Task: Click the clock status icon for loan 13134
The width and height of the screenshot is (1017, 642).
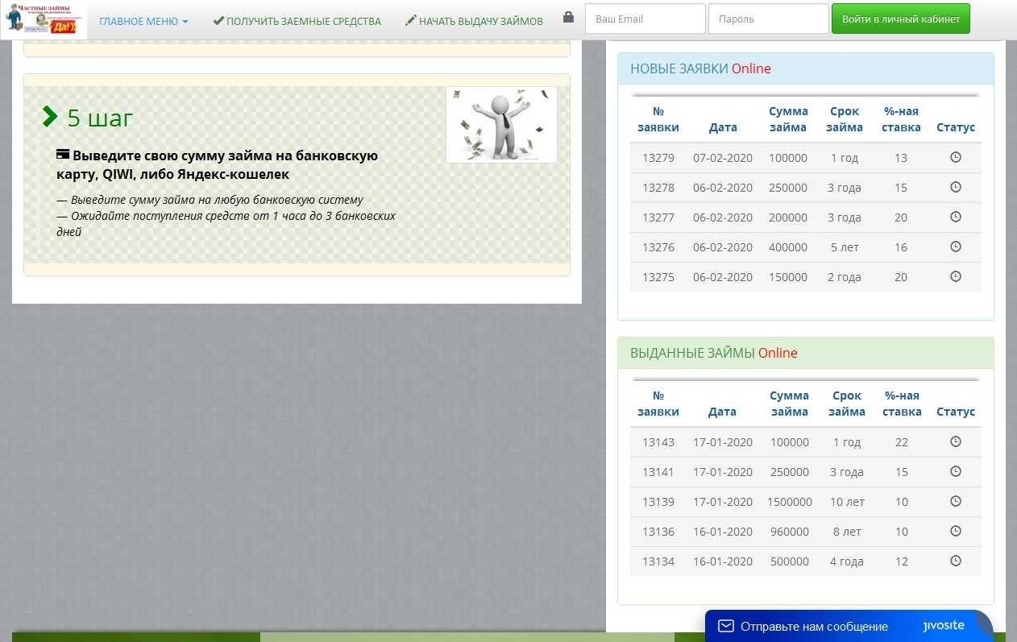Action: pyautogui.click(x=956, y=561)
